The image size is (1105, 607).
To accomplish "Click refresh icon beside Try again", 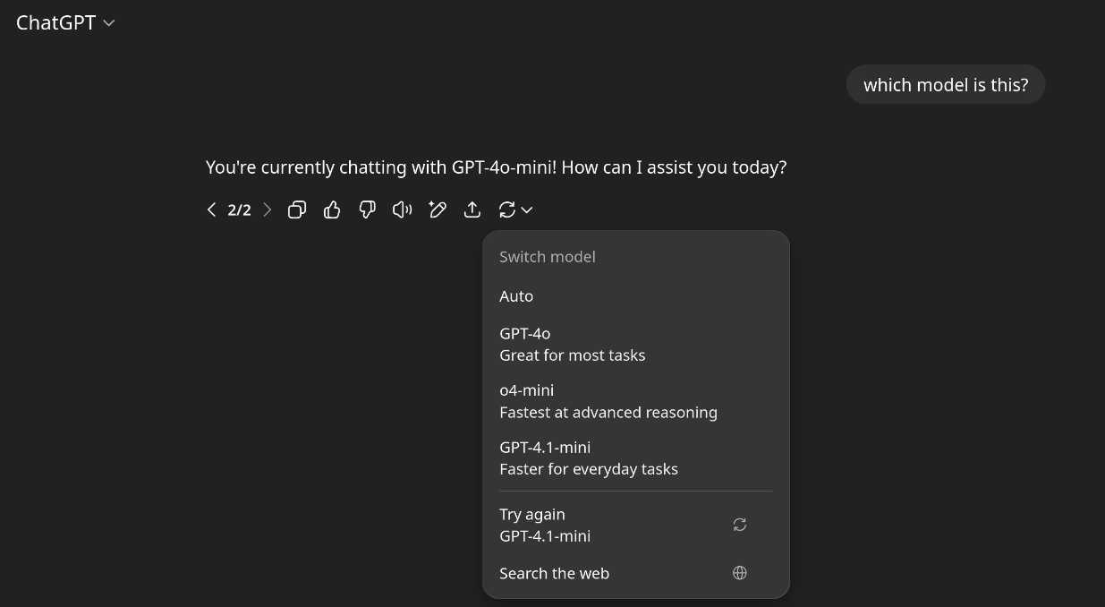I will pos(740,525).
